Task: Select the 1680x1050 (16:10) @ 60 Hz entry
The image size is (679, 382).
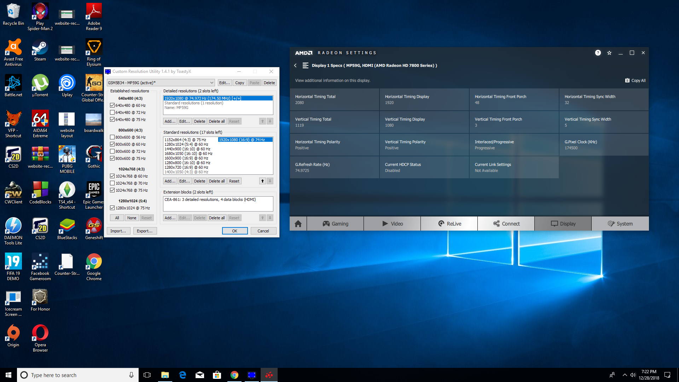Action: [x=188, y=154]
